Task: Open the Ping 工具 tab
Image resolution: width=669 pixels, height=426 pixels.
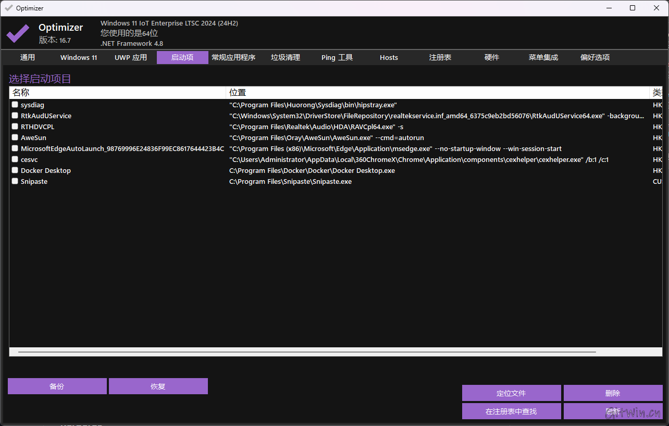Action: coord(337,57)
